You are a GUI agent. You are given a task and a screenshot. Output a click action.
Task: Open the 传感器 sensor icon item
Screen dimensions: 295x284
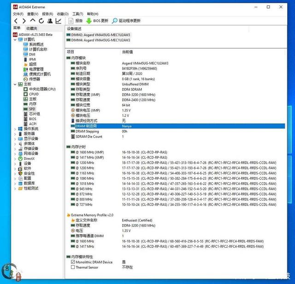click(26, 79)
